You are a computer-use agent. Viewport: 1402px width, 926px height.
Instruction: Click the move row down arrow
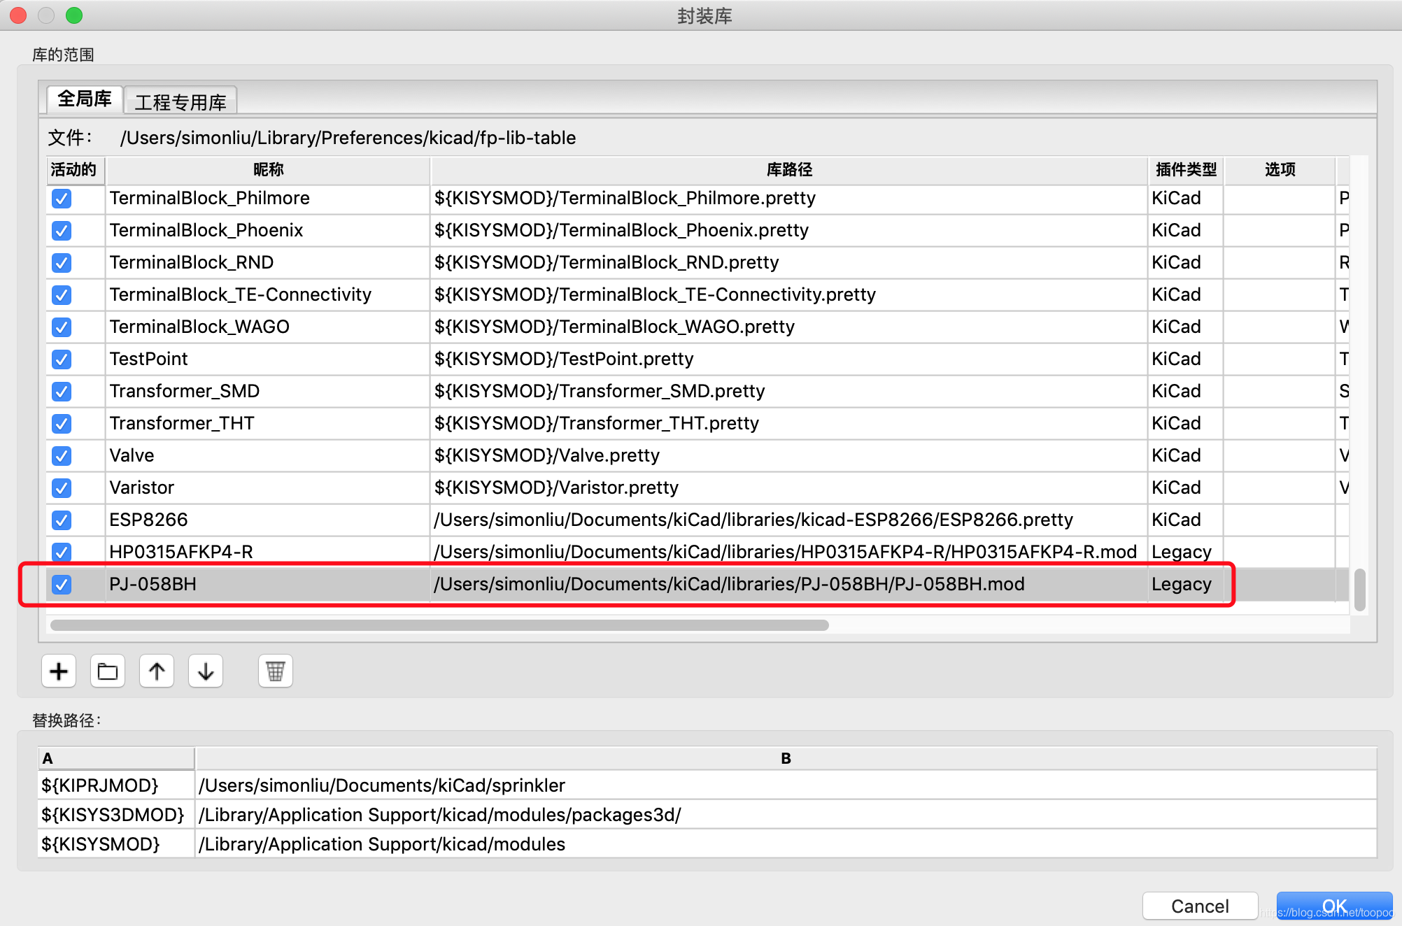click(206, 671)
